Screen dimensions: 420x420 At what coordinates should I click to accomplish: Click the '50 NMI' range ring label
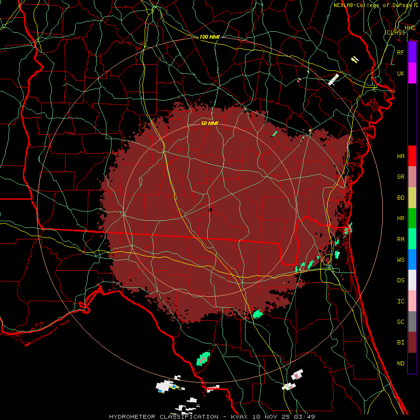click(210, 123)
